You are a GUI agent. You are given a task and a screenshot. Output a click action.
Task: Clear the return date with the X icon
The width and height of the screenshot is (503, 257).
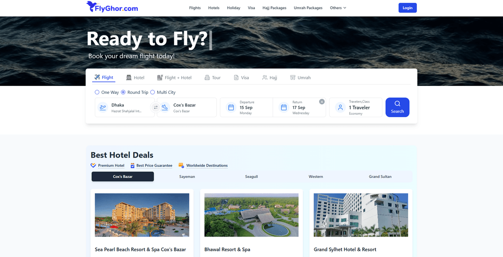[x=322, y=101]
